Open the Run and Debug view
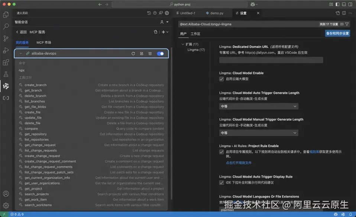Screen dimensions: 356x217 click(6, 50)
